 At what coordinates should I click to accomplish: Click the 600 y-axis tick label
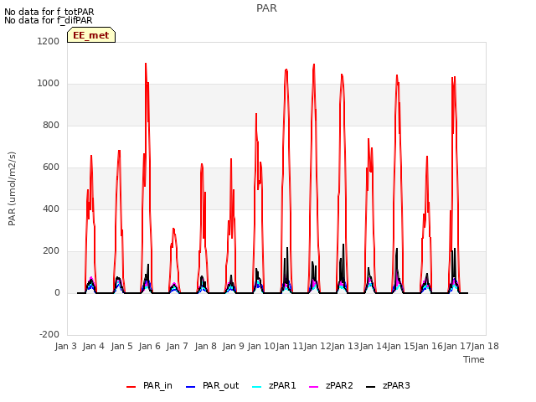[x=51, y=167]
